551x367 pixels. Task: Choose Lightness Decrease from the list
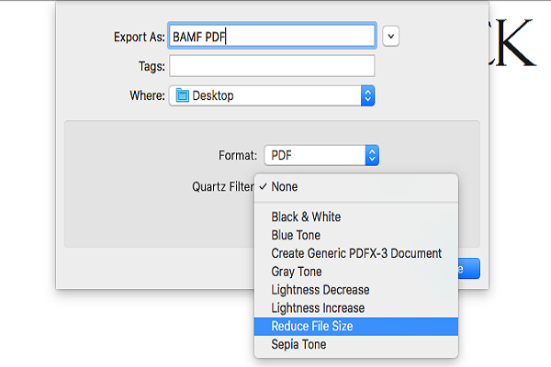pyautogui.click(x=319, y=290)
